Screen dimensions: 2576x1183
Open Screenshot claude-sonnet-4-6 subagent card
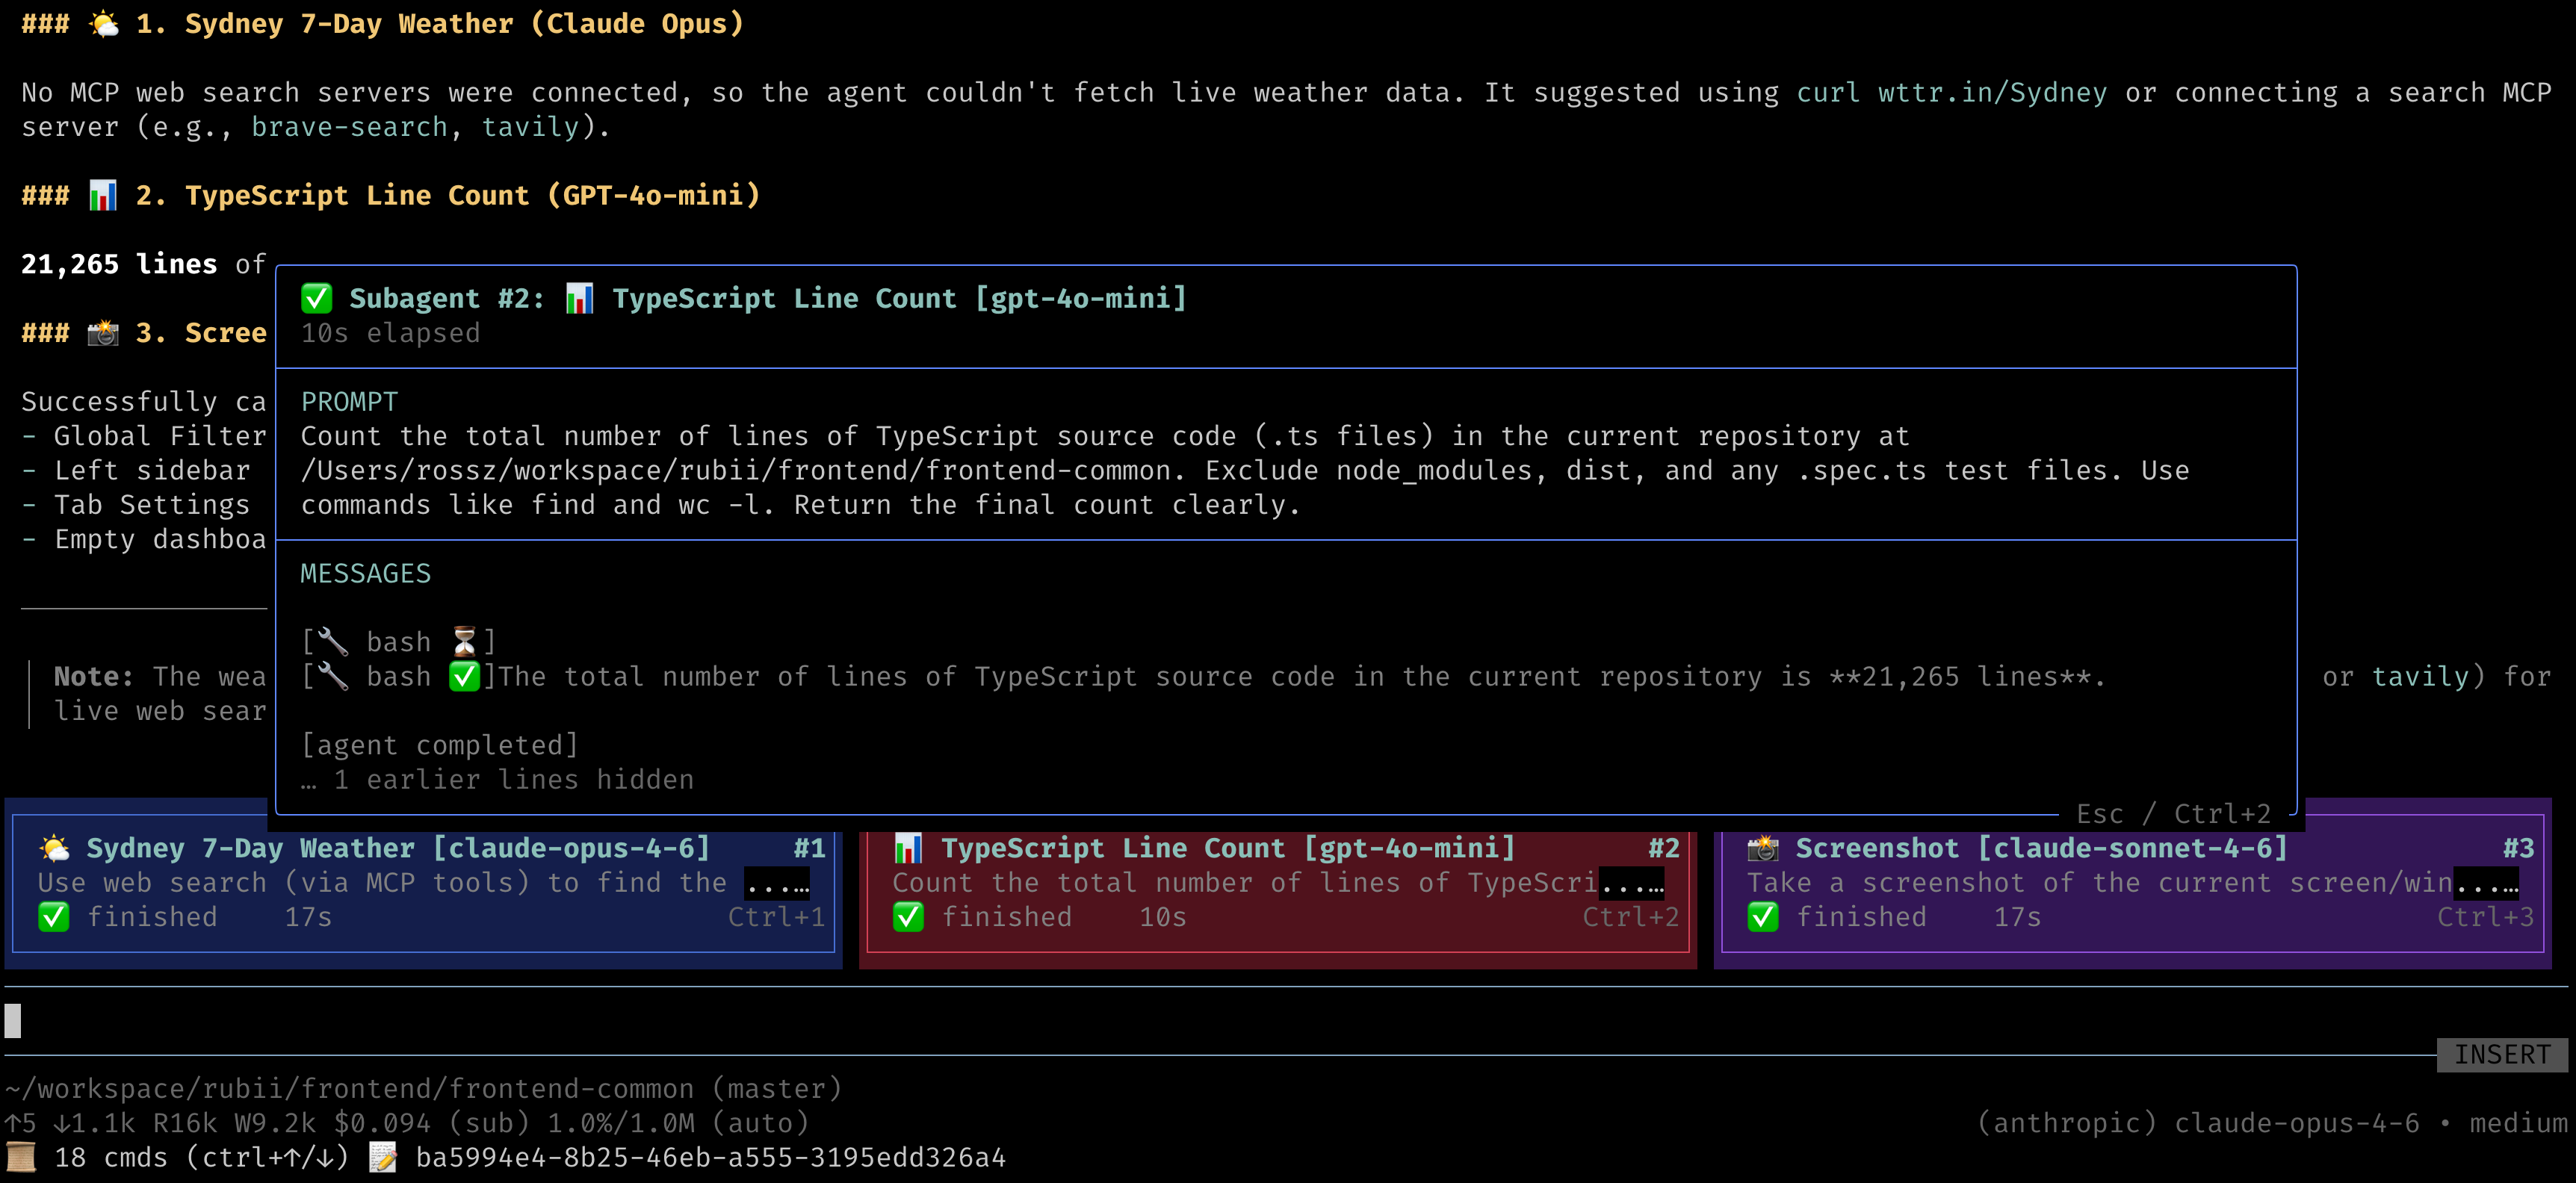(x=2132, y=883)
